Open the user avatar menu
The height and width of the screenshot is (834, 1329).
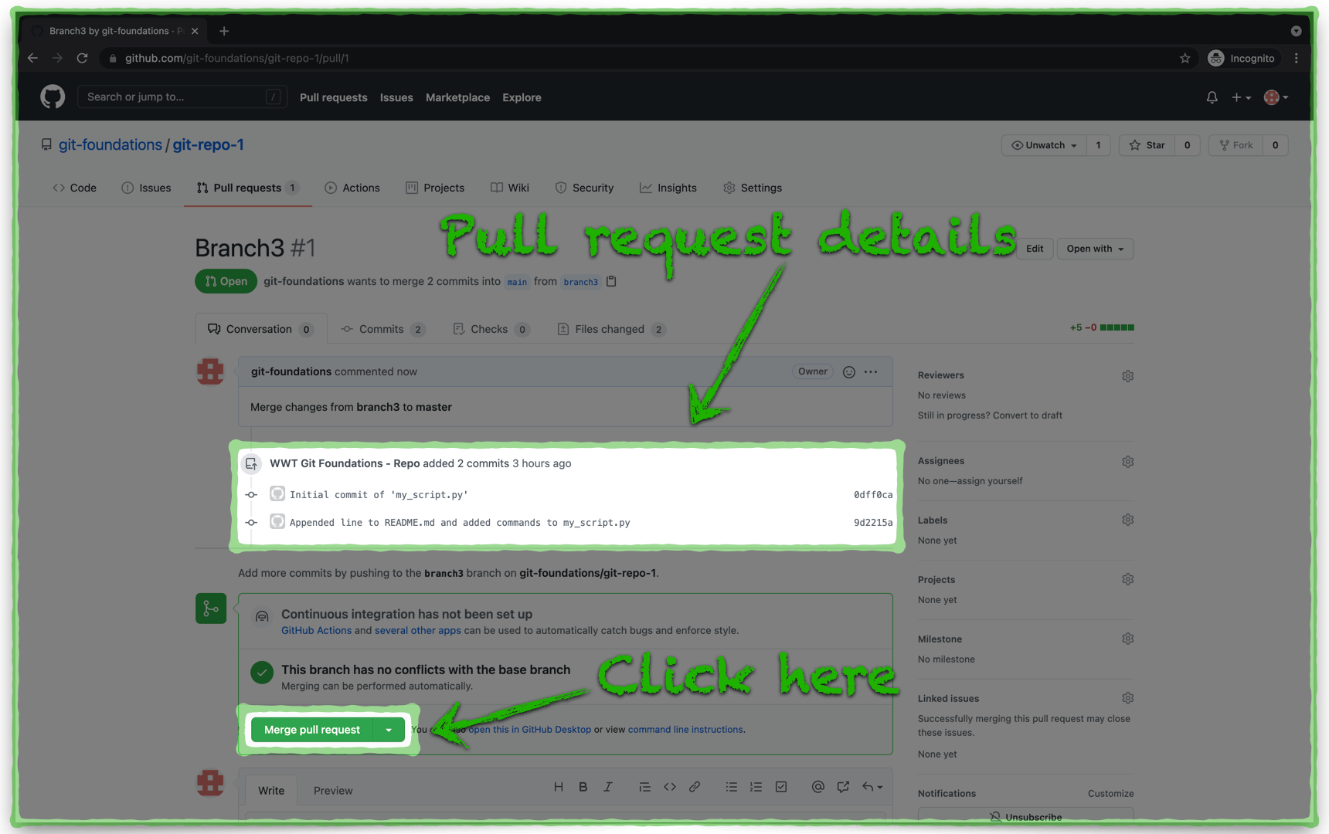pyautogui.click(x=1276, y=97)
